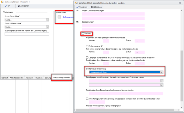The image size is (184, 113).
Task: Click the vertical scrollbar down arrow
Action: (x=182, y=107)
